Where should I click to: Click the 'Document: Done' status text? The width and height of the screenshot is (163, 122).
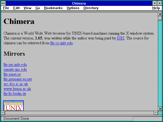pyautogui.click(x=16, y=119)
